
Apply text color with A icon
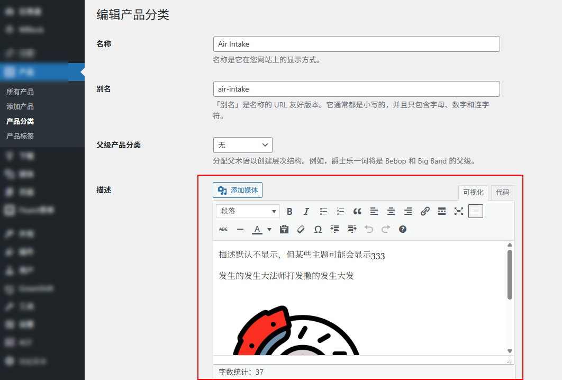point(257,230)
